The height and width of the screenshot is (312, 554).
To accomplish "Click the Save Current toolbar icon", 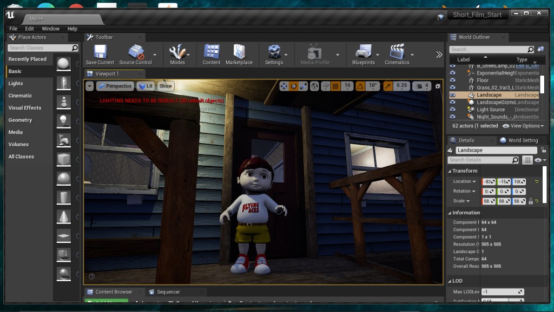I will 100,52.
